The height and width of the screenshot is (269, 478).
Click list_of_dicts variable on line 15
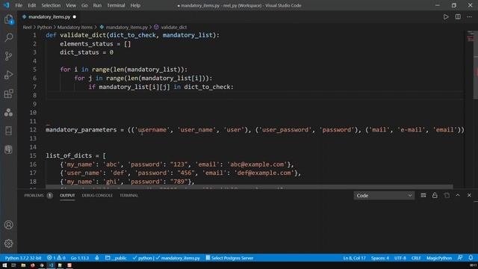69,155
